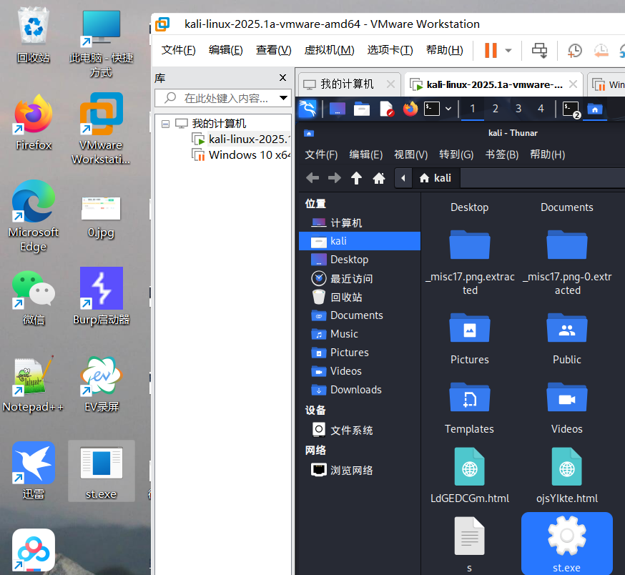Open the dropdown next to VMware pause button
This screenshot has height=575, width=625.
point(508,51)
